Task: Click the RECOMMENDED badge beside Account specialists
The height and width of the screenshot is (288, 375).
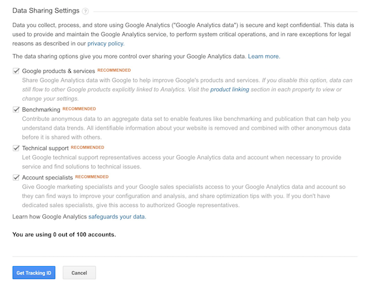Action: pyautogui.click(x=92, y=177)
